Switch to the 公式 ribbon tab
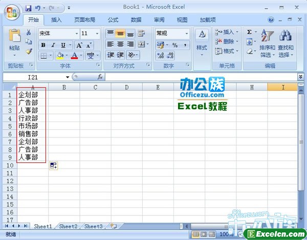Screen dimensions: 307x240 click(113, 20)
